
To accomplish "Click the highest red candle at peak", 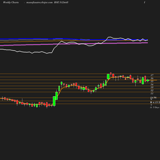I will (x=111, y=73).
